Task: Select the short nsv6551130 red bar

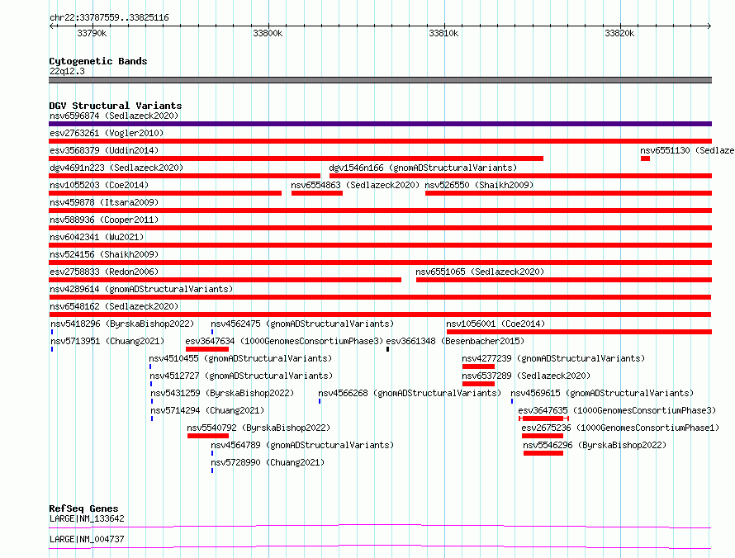Action: (645, 158)
